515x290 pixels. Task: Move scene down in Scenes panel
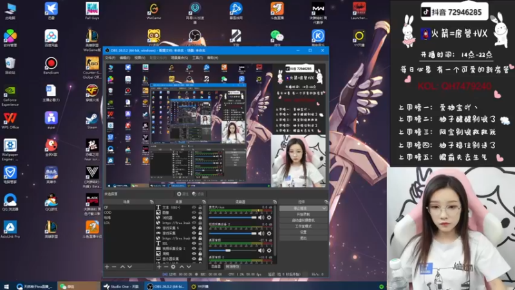point(130,267)
